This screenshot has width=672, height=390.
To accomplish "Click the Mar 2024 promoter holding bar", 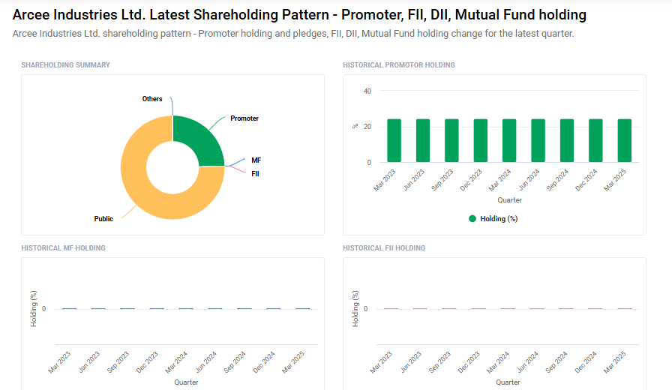I will 509,140.
